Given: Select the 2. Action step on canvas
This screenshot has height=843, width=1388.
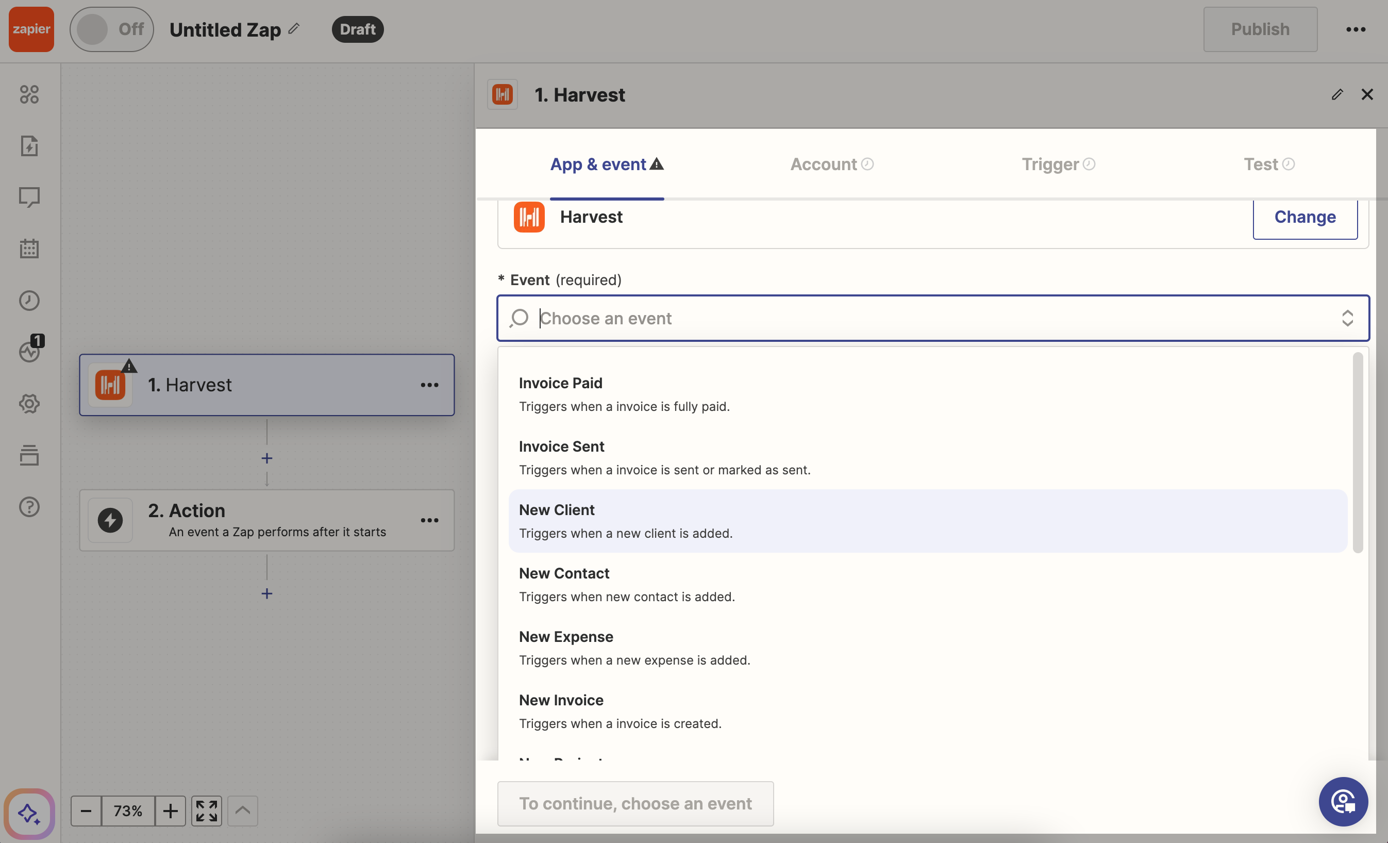Looking at the screenshot, I should pos(267,520).
